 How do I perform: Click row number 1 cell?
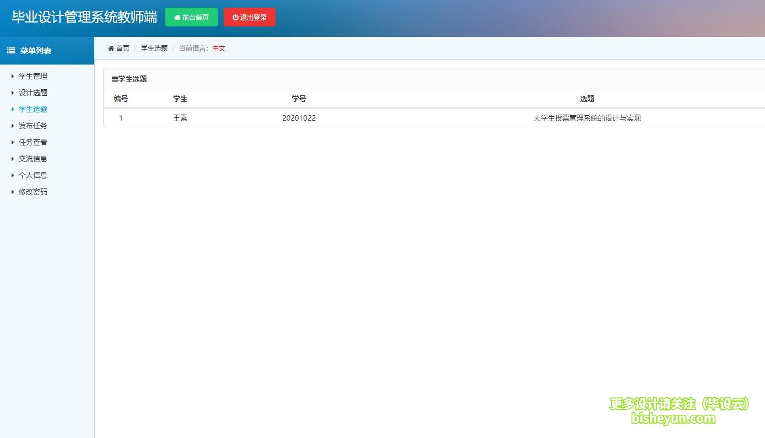coord(121,118)
